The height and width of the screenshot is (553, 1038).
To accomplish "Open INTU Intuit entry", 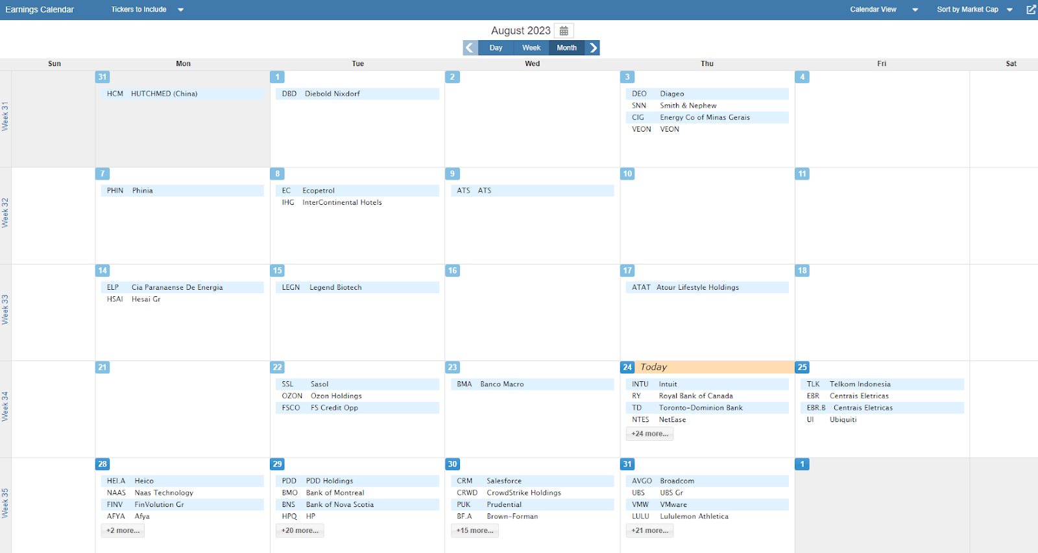I will [707, 384].
